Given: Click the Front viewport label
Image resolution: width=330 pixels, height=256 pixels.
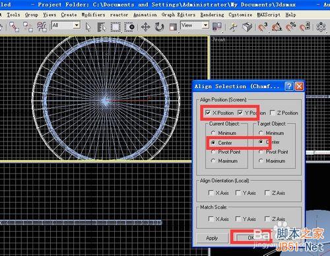Looking at the screenshot, I should tap(218, 39).
